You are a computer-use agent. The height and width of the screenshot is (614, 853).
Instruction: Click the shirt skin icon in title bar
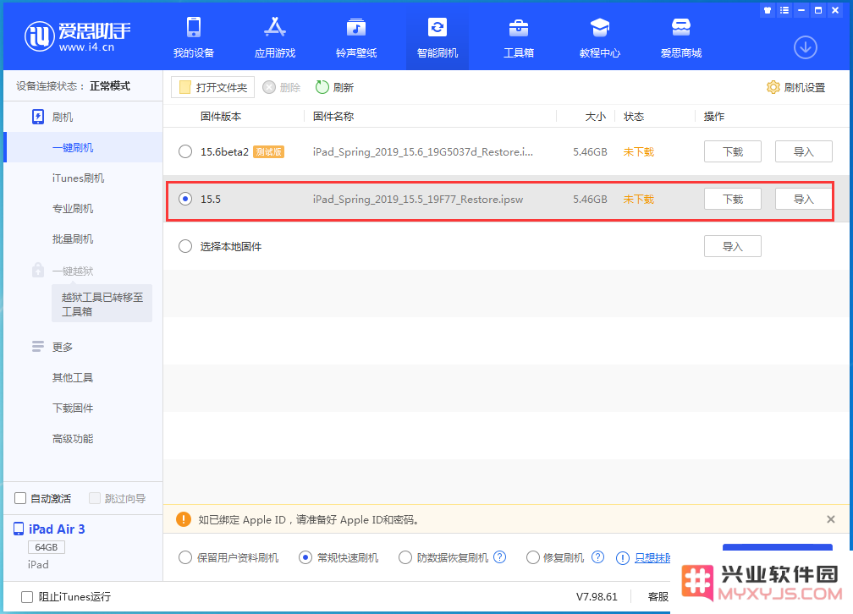point(767,10)
